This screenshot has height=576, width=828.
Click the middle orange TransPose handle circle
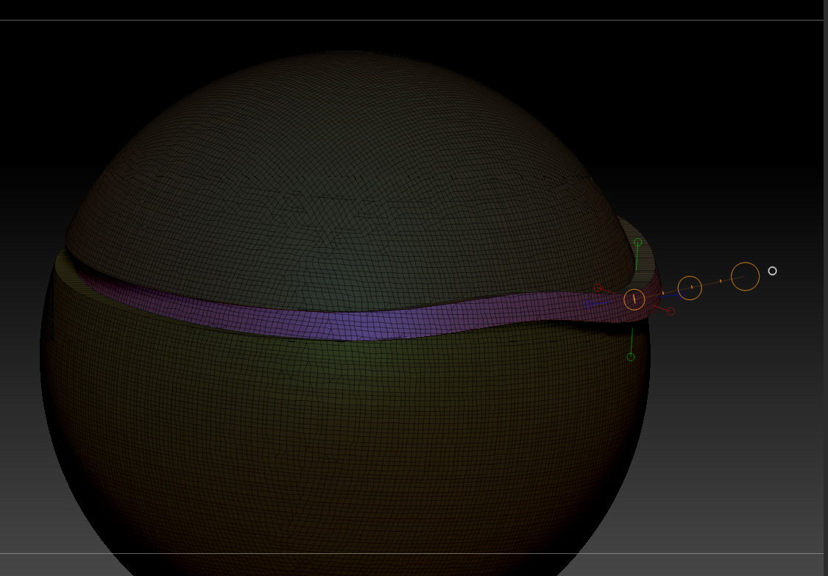pos(690,288)
